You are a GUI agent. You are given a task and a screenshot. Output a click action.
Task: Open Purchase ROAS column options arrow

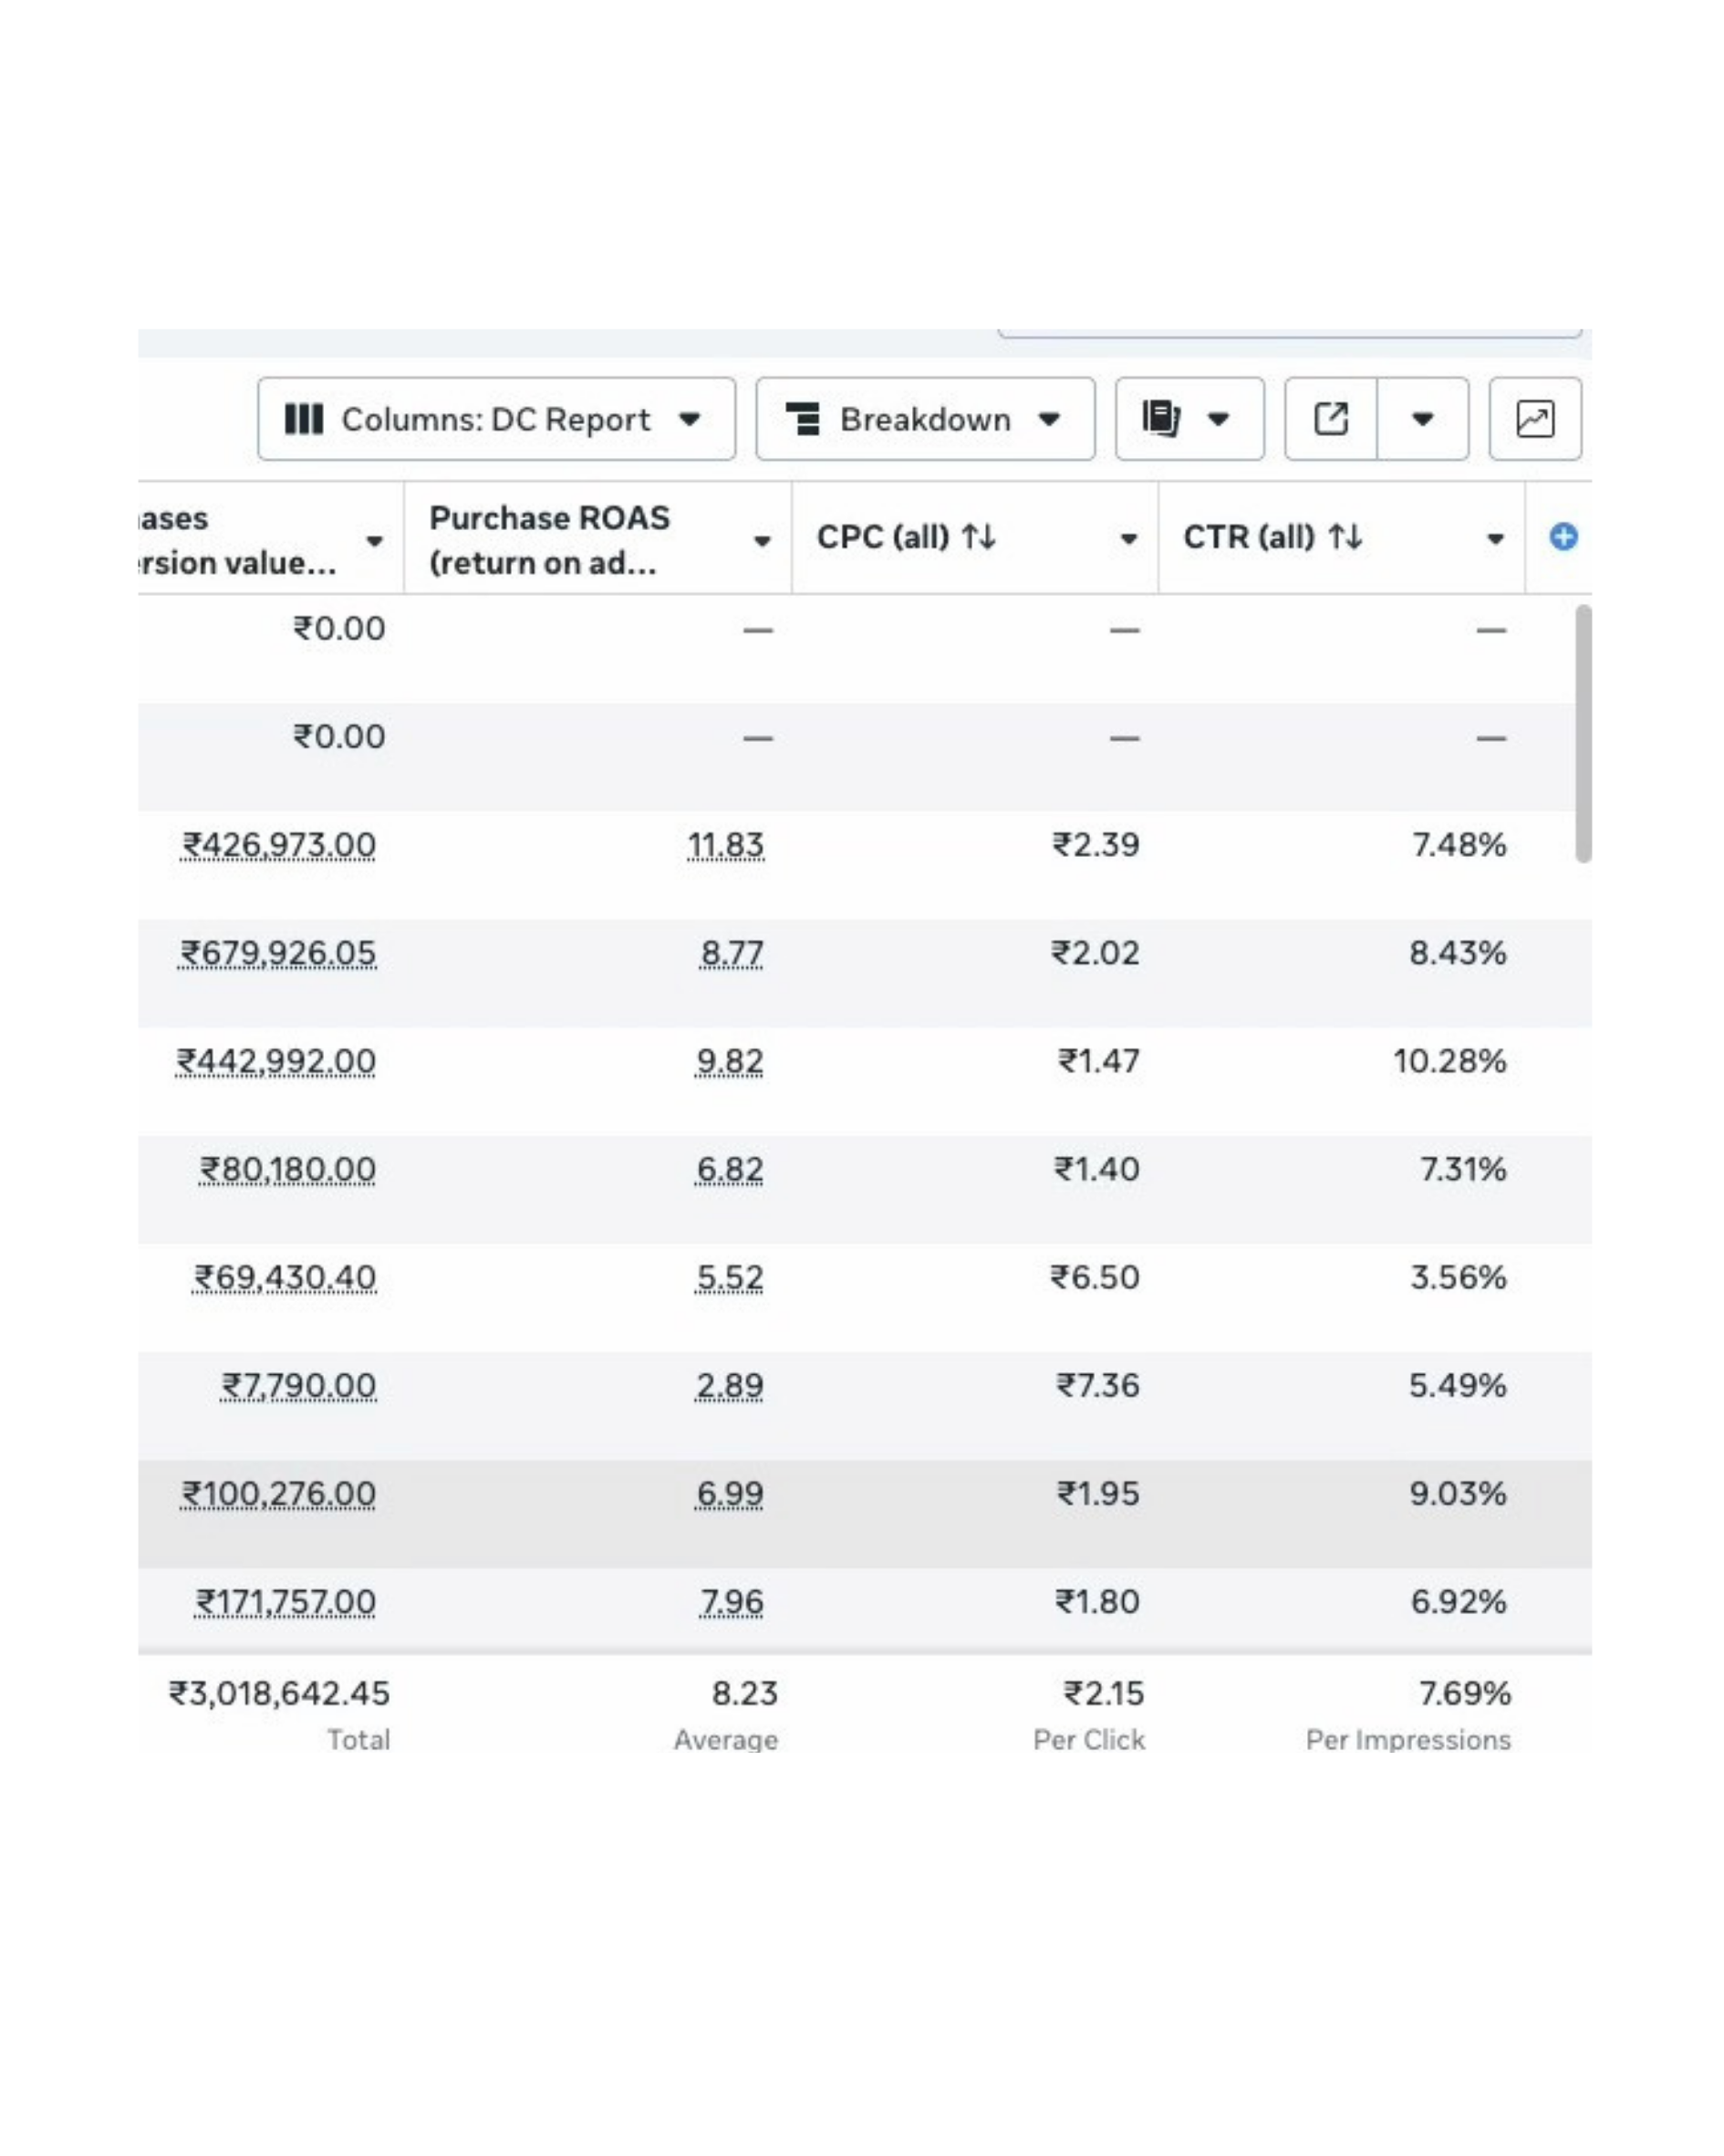[762, 541]
